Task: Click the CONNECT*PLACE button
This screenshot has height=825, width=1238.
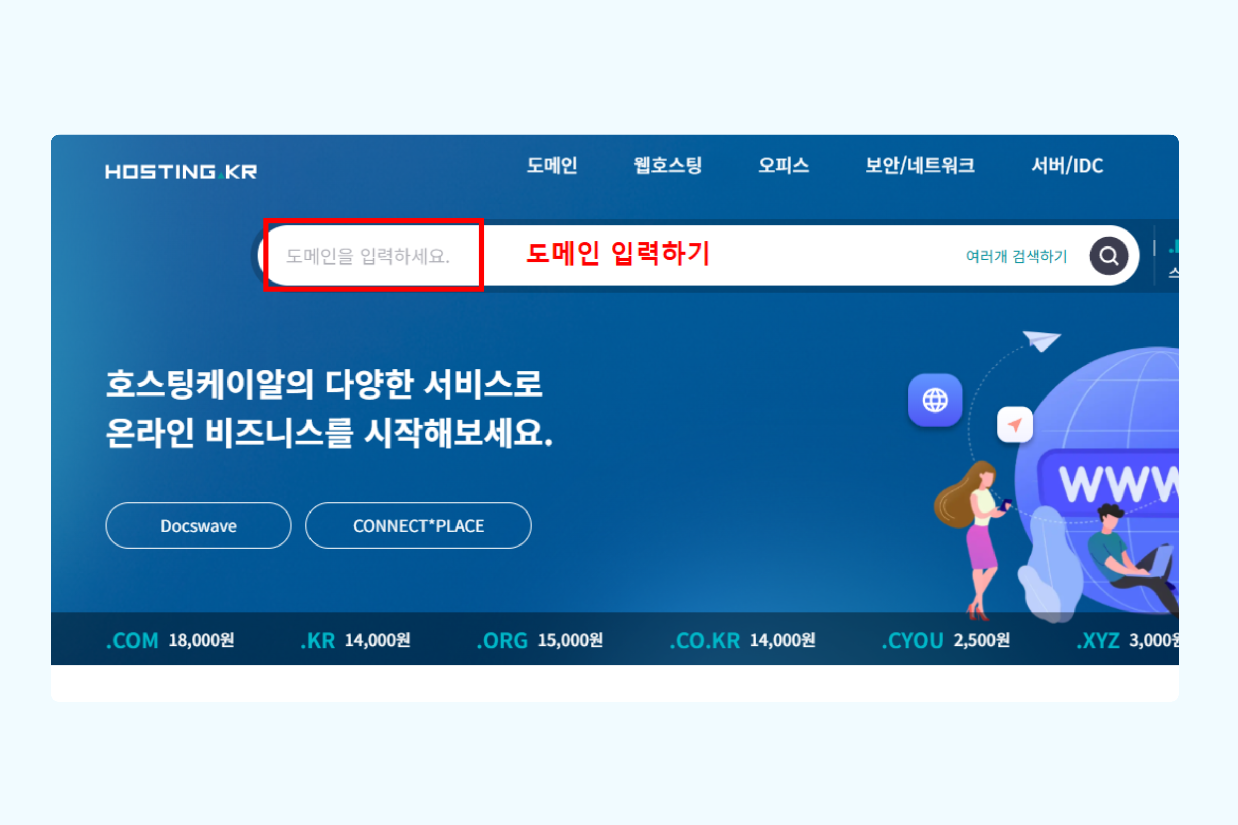Action: coord(418,525)
